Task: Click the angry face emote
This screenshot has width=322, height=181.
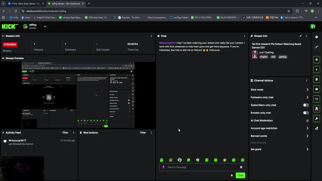Action: (171, 160)
